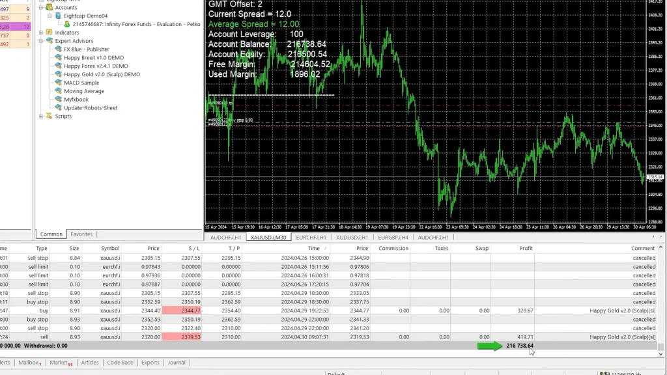Open the Happy Gold v2.0 (Scalp) DEMO advisor
The width and height of the screenshot is (667, 375).
click(x=102, y=74)
